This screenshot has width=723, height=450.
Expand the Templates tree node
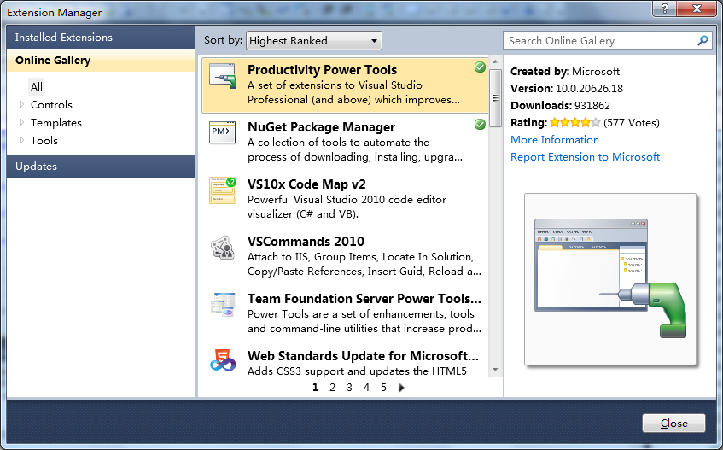click(21, 123)
